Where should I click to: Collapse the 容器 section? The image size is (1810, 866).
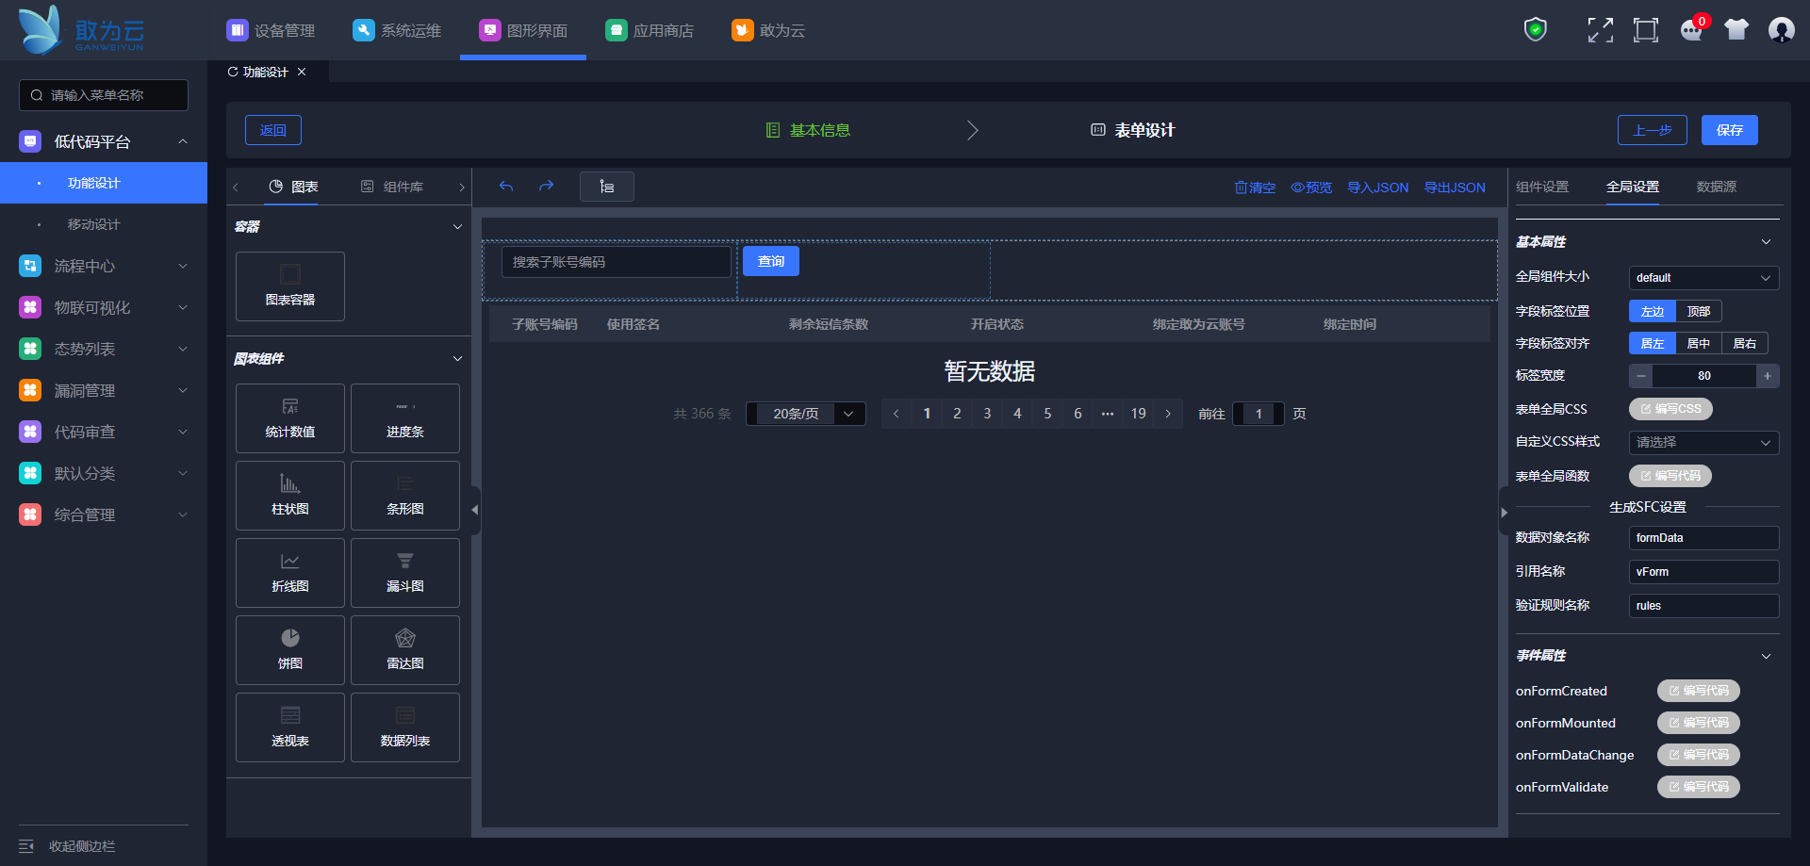(457, 227)
